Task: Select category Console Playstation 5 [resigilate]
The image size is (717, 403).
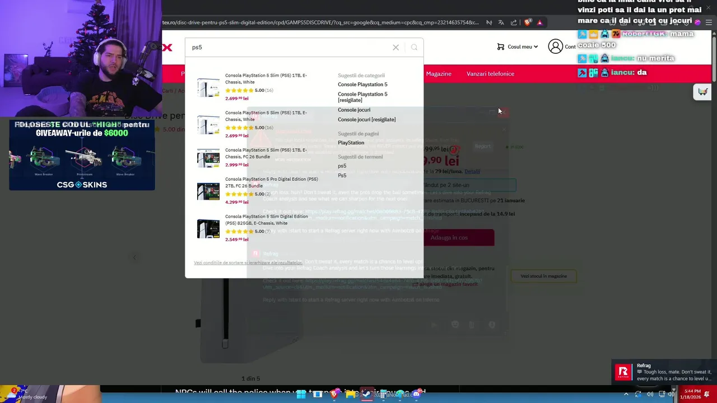Action: click(362, 97)
